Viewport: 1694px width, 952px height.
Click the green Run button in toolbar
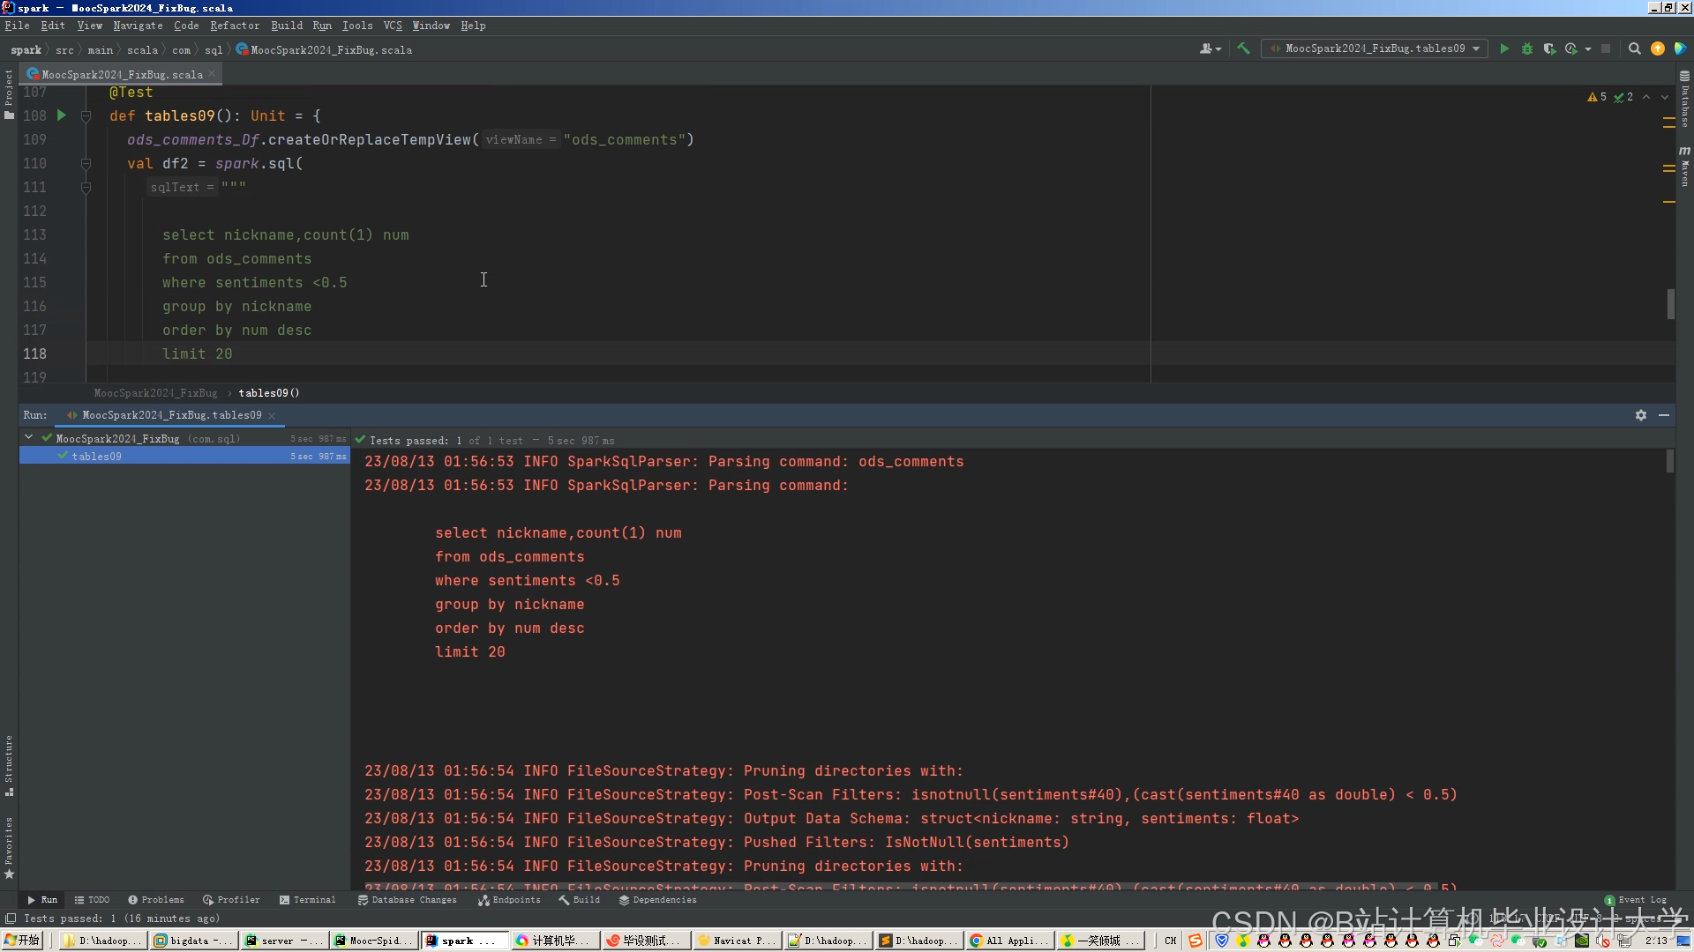1504,48
